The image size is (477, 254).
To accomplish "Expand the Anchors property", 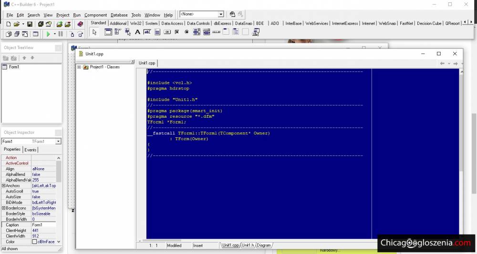I will [x=4, y=186].
